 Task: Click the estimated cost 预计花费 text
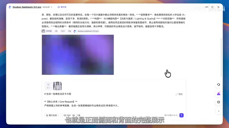[171, 115]
